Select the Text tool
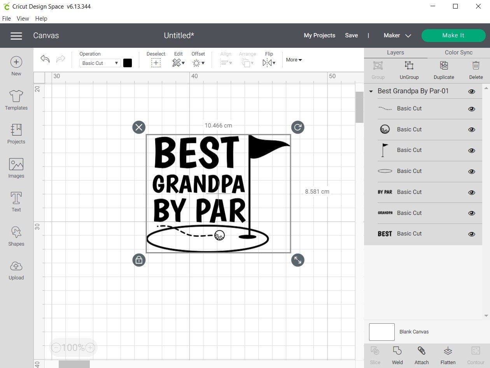The image size is (490, 368). coord(16,202)
